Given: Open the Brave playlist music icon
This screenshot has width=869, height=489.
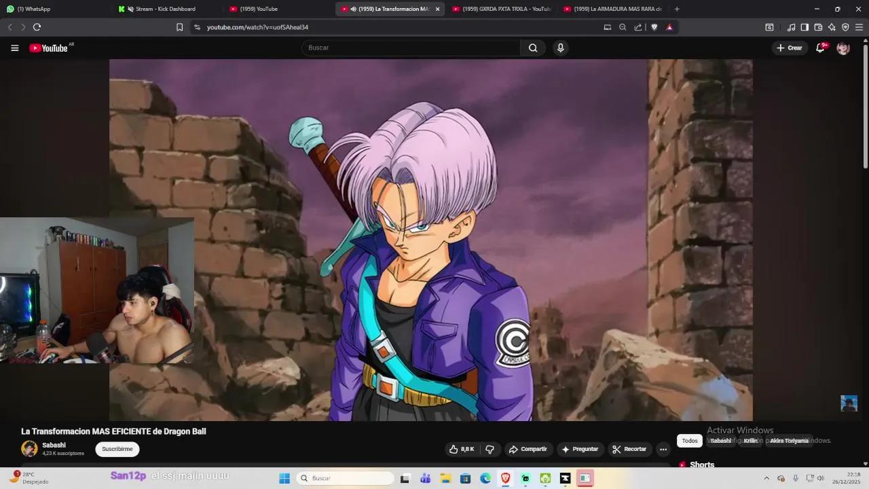Looking at the screenshot, I should point(791,27).
